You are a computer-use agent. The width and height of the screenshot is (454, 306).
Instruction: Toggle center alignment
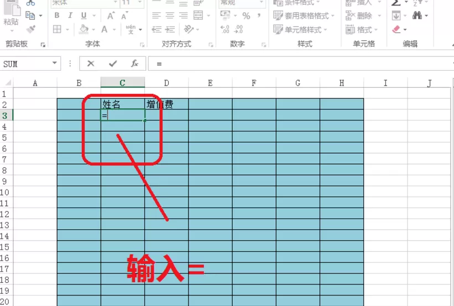tap(170, 15)
